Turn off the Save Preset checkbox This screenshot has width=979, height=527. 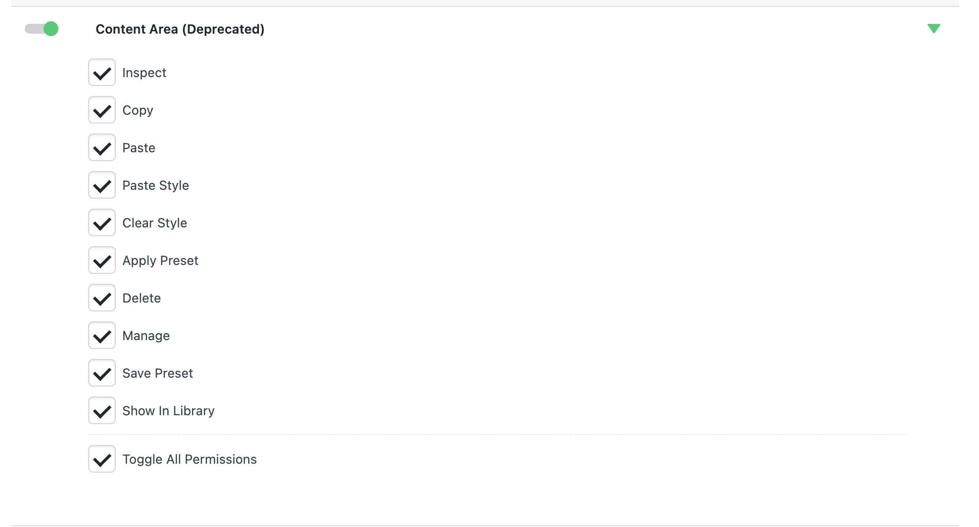(x=102, y=373)
